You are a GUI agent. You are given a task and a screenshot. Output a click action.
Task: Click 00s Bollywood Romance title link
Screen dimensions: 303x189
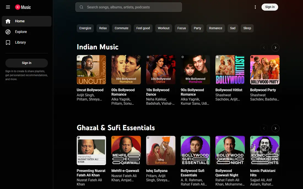(123, 92)
